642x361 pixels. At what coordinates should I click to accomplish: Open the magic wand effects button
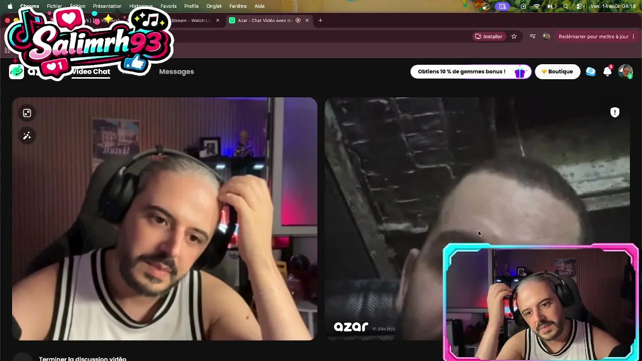coord(27,135)
